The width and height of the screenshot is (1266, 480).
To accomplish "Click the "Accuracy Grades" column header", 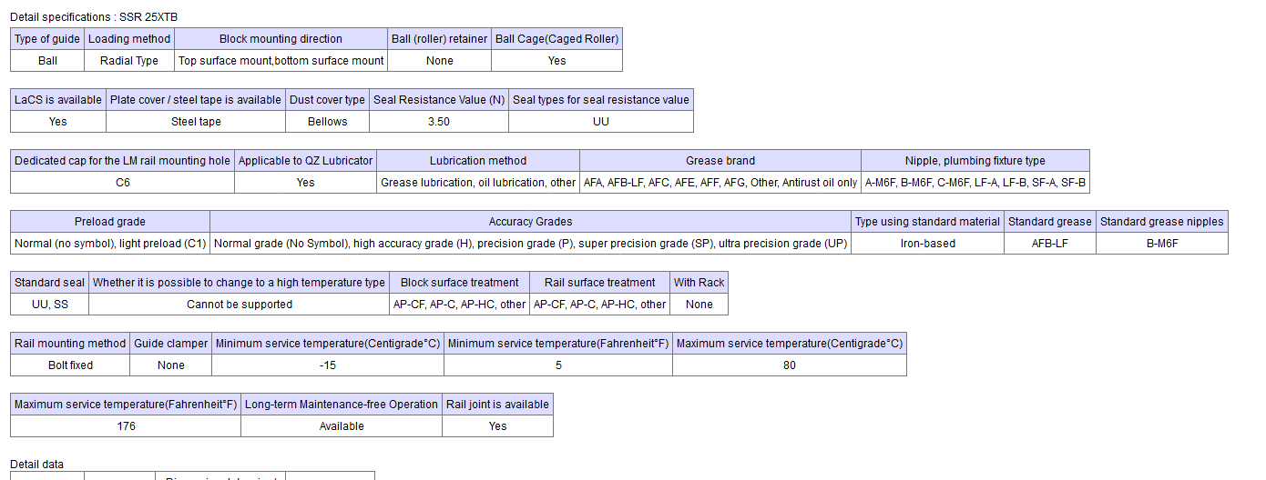I will tap(530, 222).
